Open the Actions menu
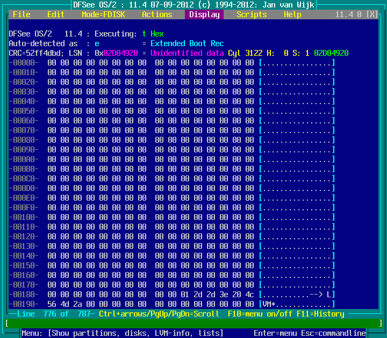 [x=157, y=14]
